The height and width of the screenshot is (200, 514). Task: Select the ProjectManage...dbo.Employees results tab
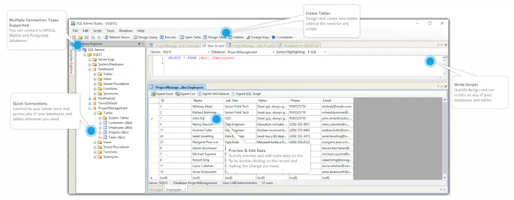point(177,87)
